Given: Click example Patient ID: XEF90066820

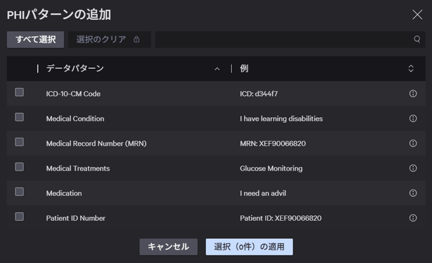Looking at the screenshot, I should pos(281,218).
